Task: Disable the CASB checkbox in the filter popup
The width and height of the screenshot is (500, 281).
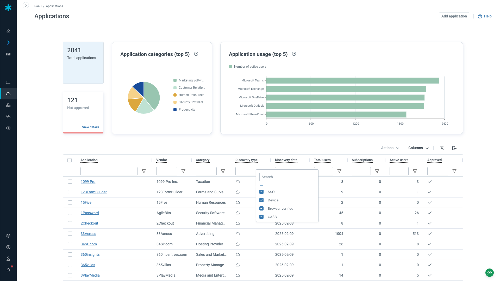Action: [261, 217]
